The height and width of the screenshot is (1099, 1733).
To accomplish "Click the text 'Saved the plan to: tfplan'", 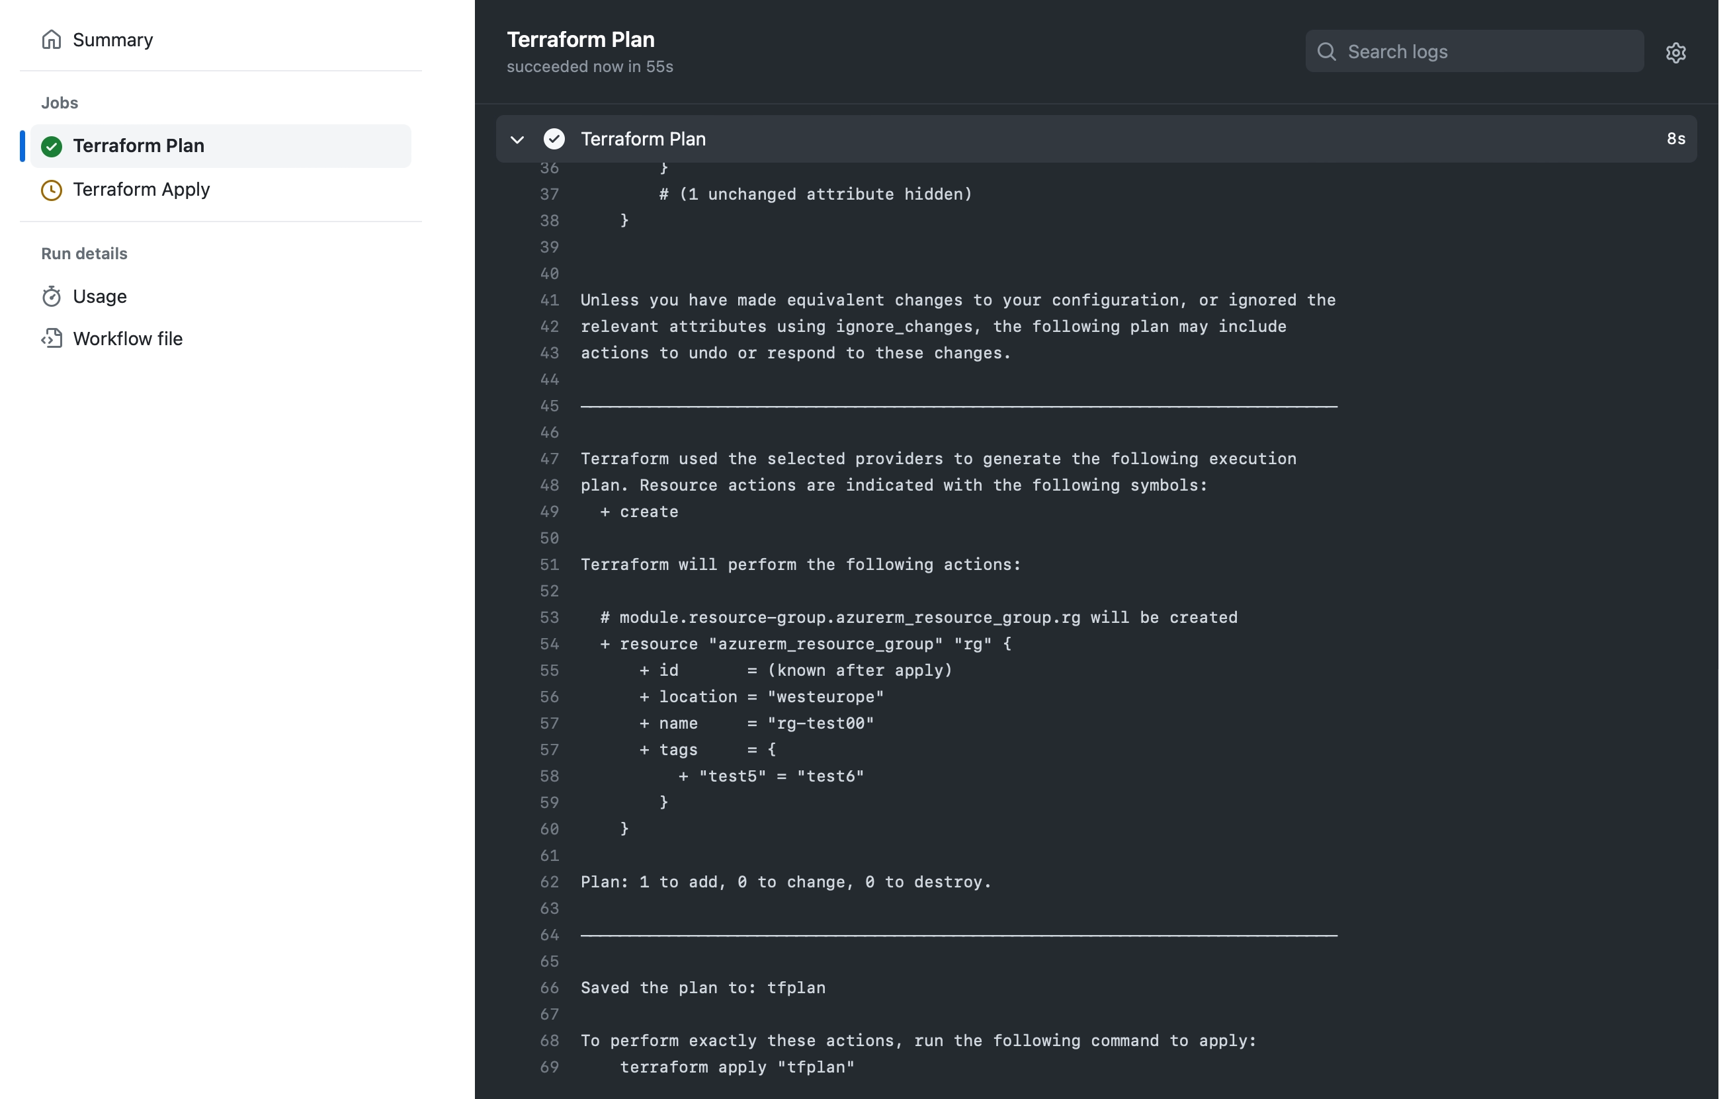I will coord(703,988).
